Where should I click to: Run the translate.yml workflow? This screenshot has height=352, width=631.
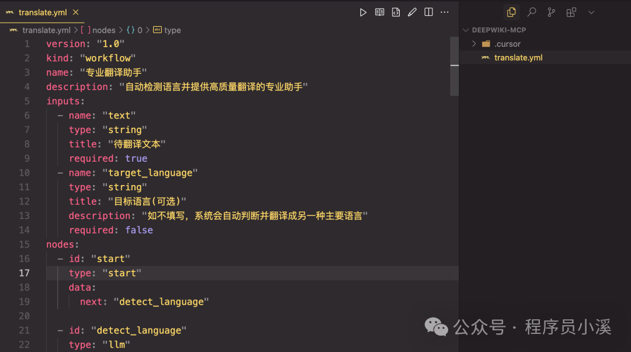pos(363,12)
